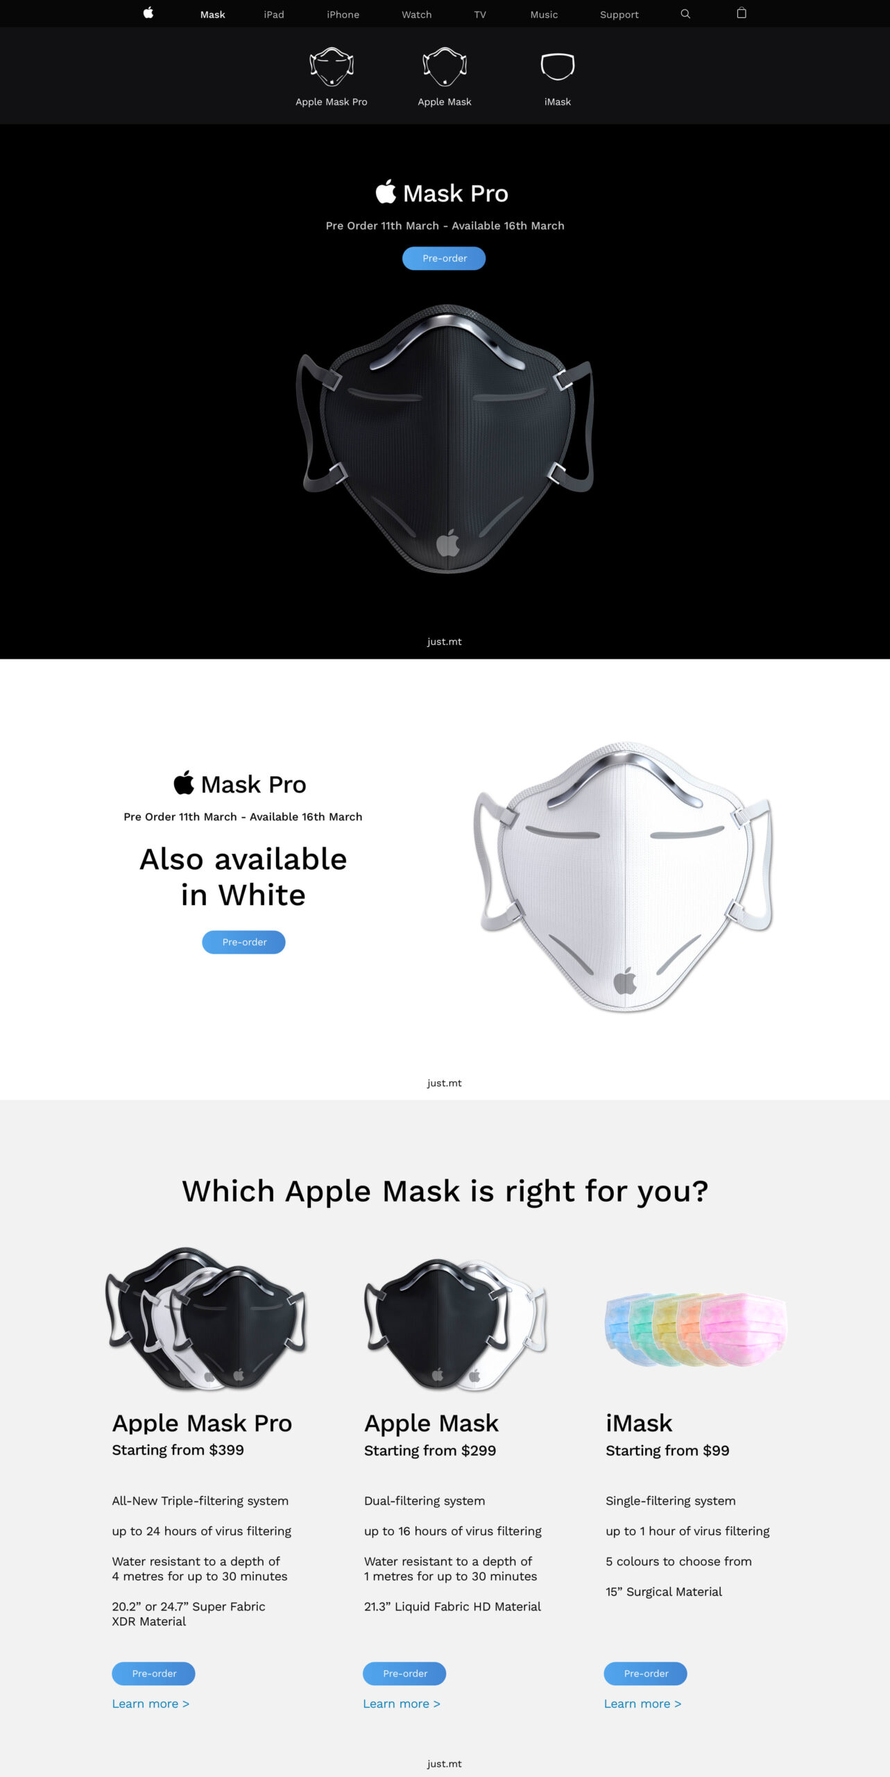Go to the iPhone menu item

(343, 15)
